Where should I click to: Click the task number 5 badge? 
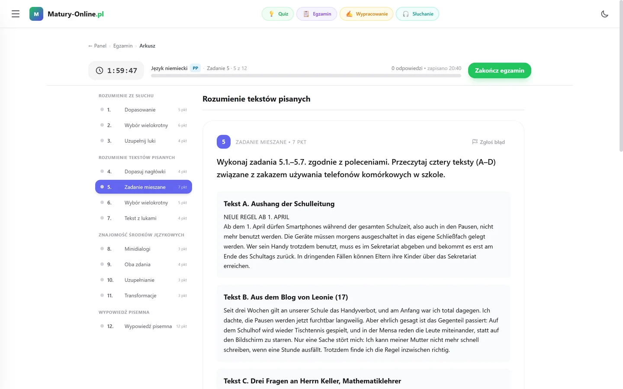(x=224, y=142)
